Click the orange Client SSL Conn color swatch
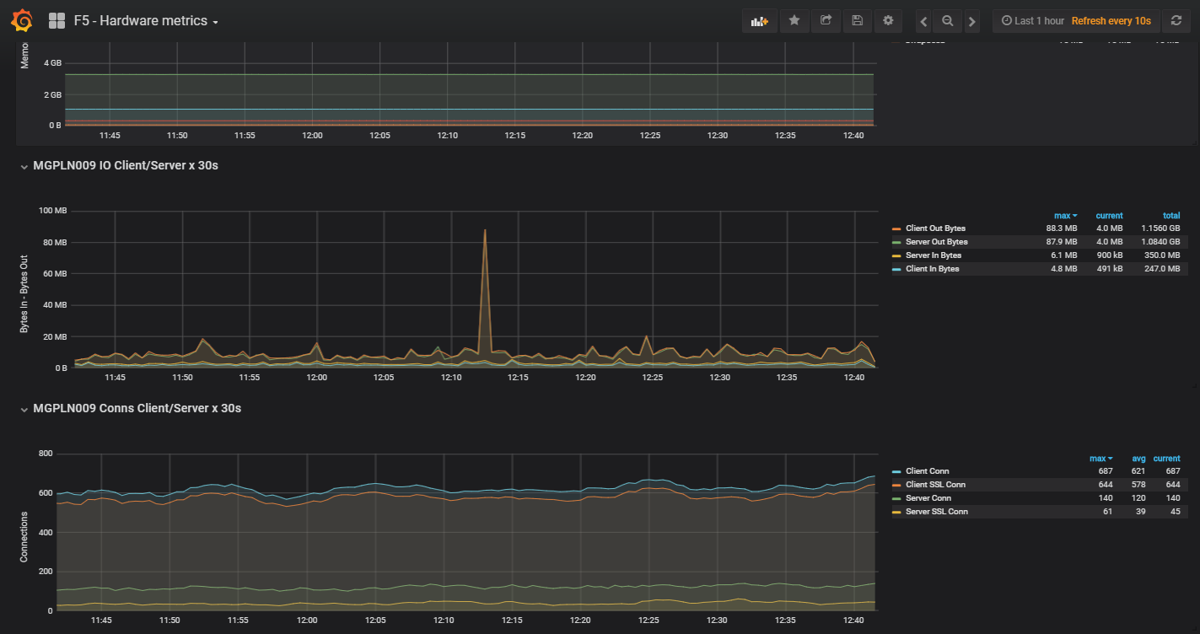Screen dimensions: 1200x634 (896, 486)
